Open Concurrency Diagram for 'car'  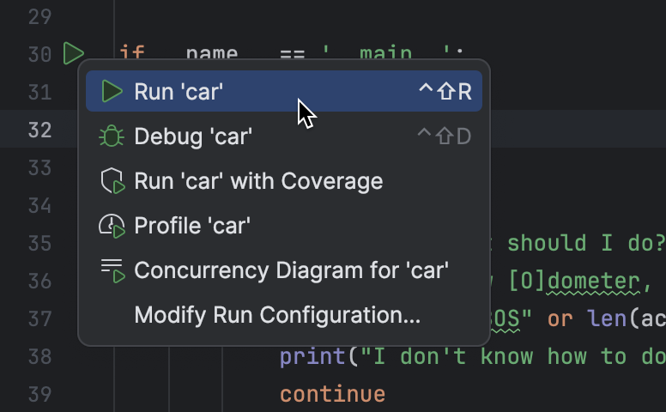[292, 271]
